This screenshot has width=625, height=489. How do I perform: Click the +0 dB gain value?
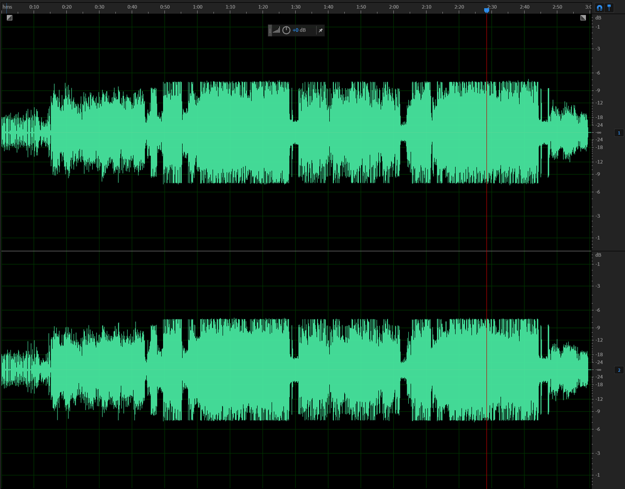299,30
